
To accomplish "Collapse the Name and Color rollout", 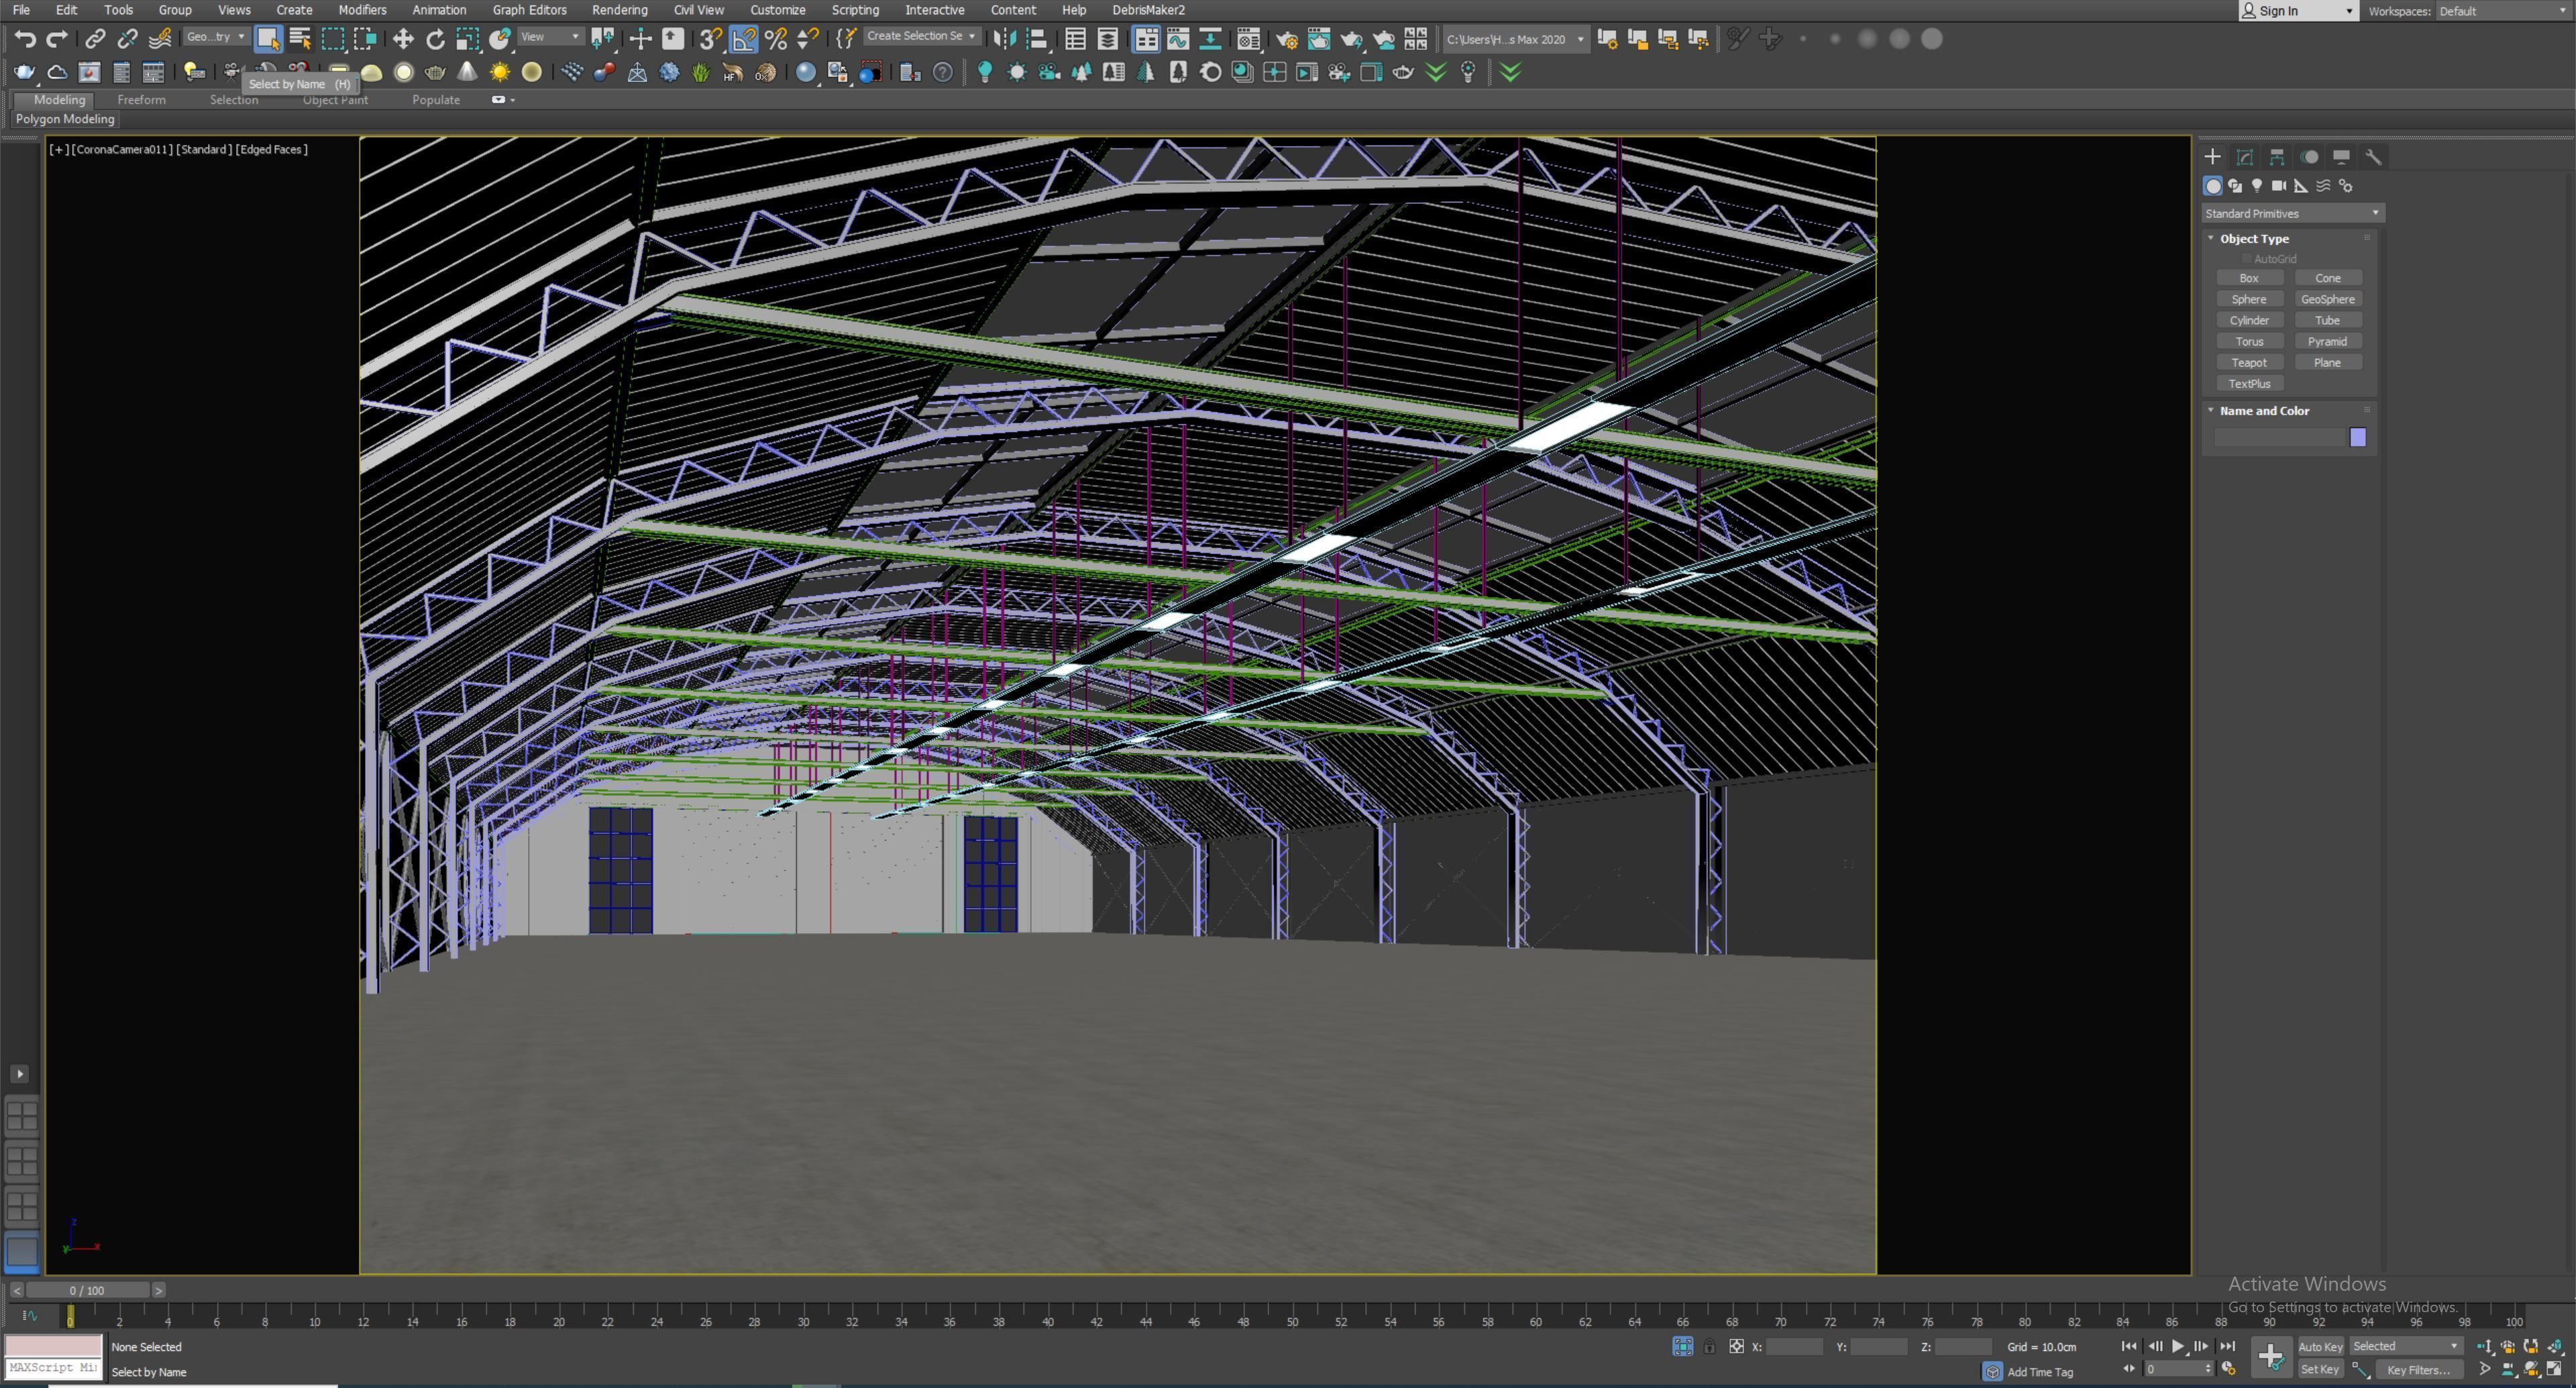I will tap(2264, 411).
